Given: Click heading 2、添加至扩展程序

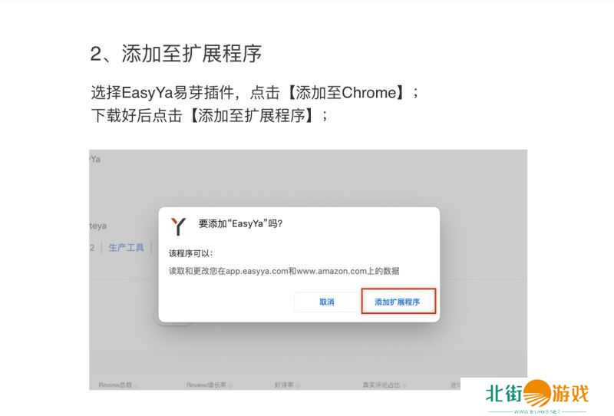Looking at the screenshot, I should (x=176, y=53).
